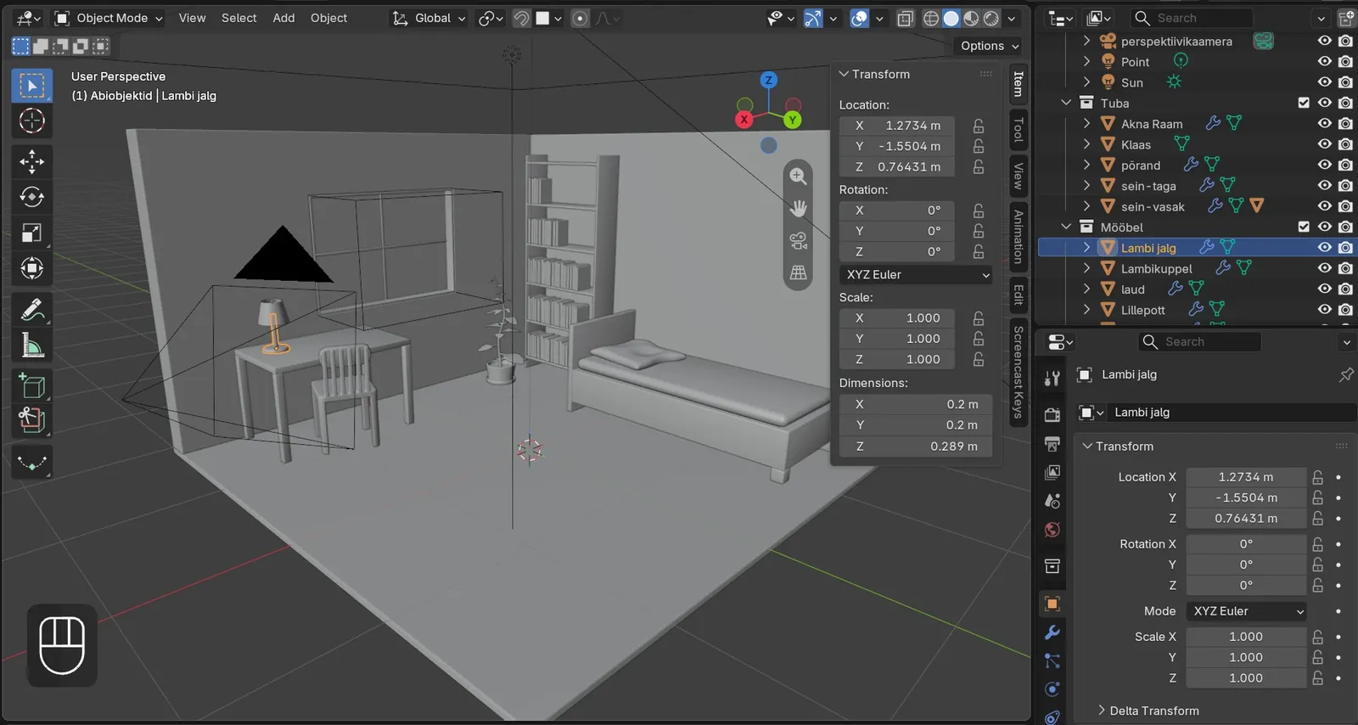Pick the Annotate pencil tool
The image size is (1358, 725).
click(32, 310)
